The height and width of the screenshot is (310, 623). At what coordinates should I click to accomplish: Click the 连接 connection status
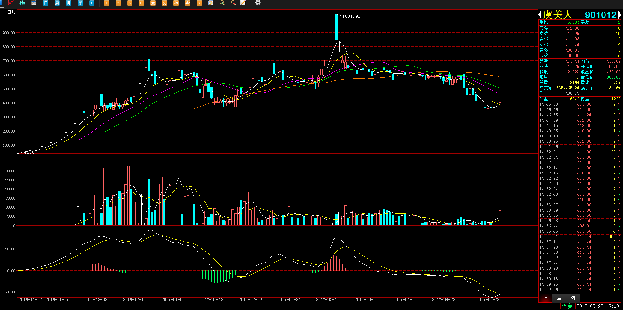[567, 306]
